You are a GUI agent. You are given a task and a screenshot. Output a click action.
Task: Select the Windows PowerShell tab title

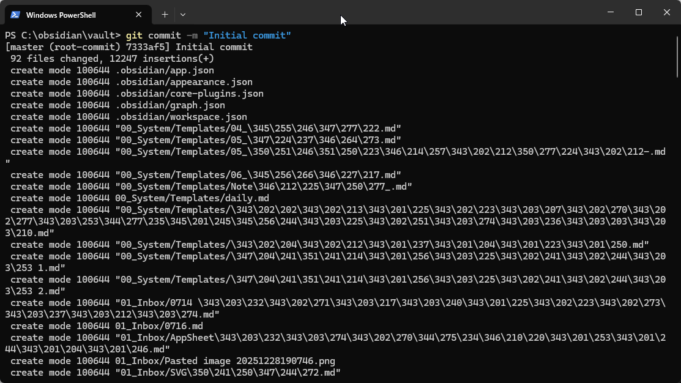click(61, 15)
